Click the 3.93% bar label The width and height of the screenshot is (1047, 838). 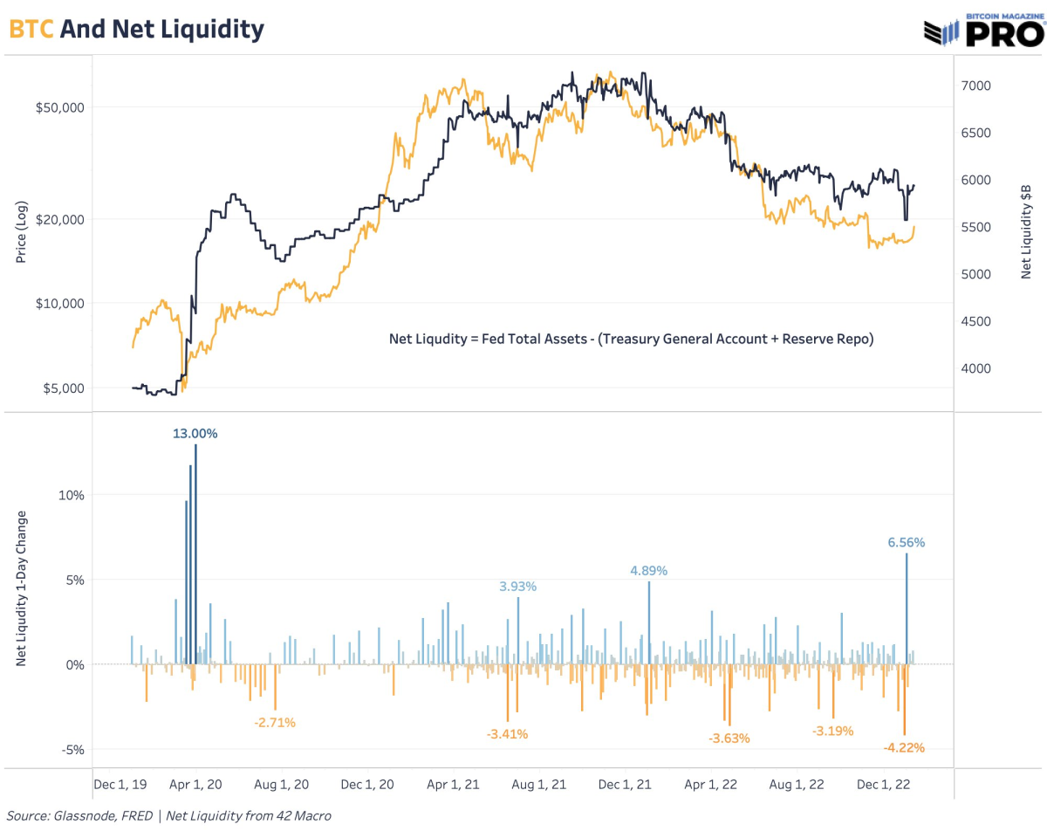[x=517, y=587]
